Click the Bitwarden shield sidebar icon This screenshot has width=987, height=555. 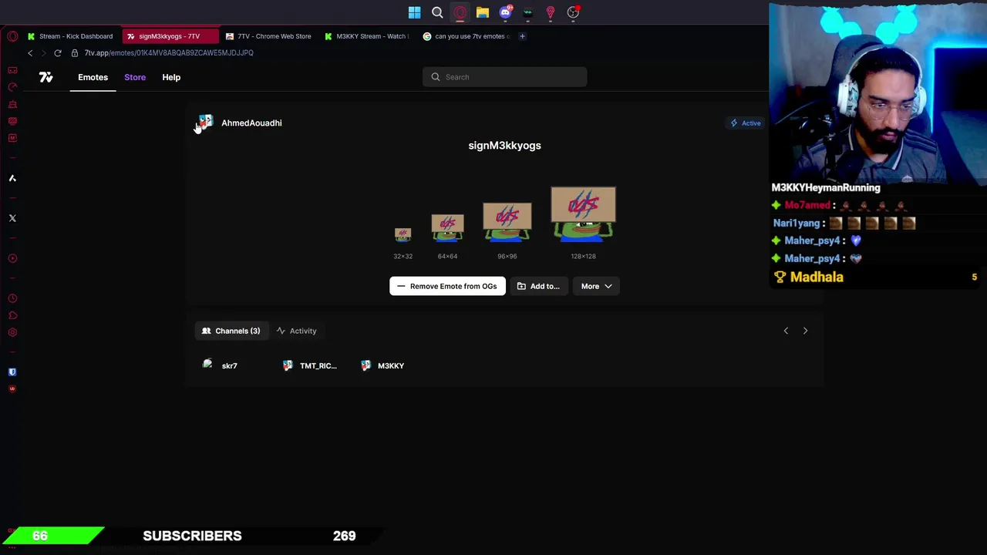[x=12, y=372]
